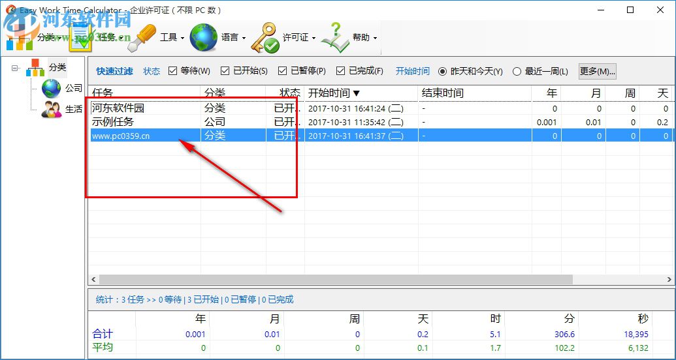Sort by 开始时间 column header

(361, 93)
